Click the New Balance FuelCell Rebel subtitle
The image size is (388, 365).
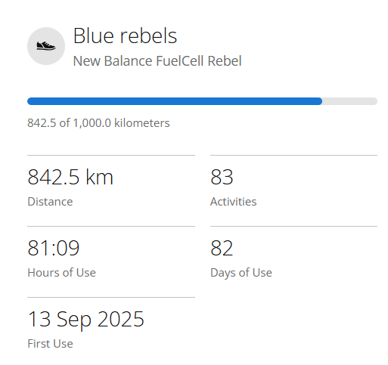[157, 61]
